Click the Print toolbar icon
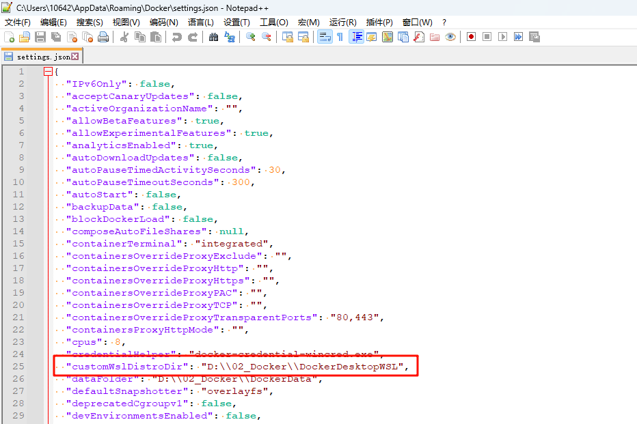Viewport: 637px width, 424px height. pos(103,37)
